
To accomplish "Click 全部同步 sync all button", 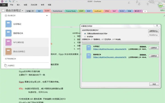I will pyautogui.click(x=153, y=31).
